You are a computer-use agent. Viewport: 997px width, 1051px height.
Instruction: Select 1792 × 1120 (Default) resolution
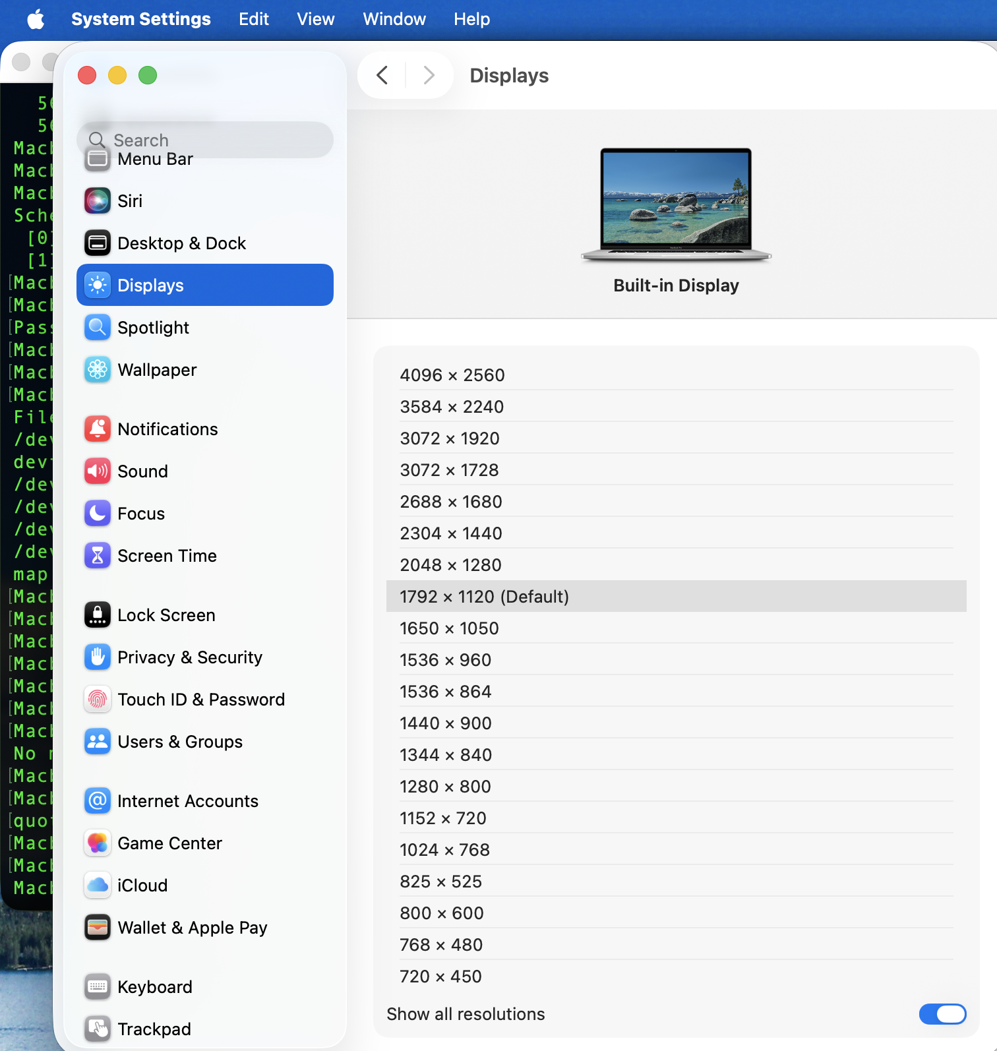pyautogui.click(x=677, y=596)
